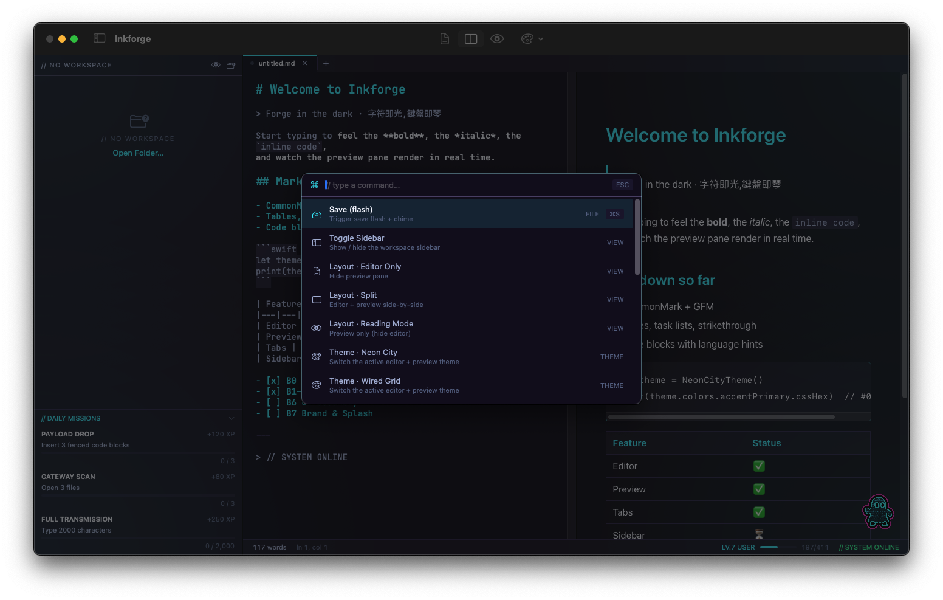The height and width of the screenshot is (600, 943).
Task: Click the ⌘S shortcut badge on Save (flash)
Action: (x=614, y=214)
